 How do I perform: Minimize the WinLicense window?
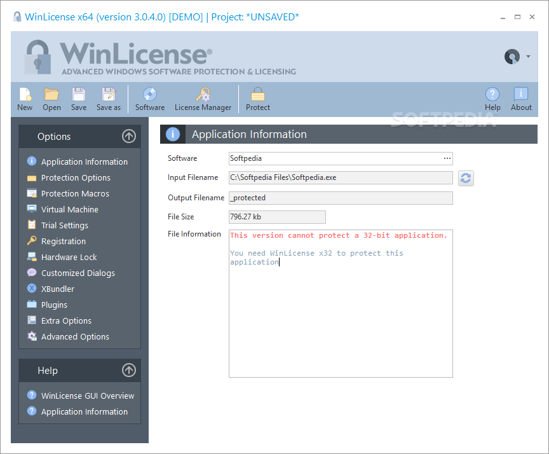coord(503,17)
